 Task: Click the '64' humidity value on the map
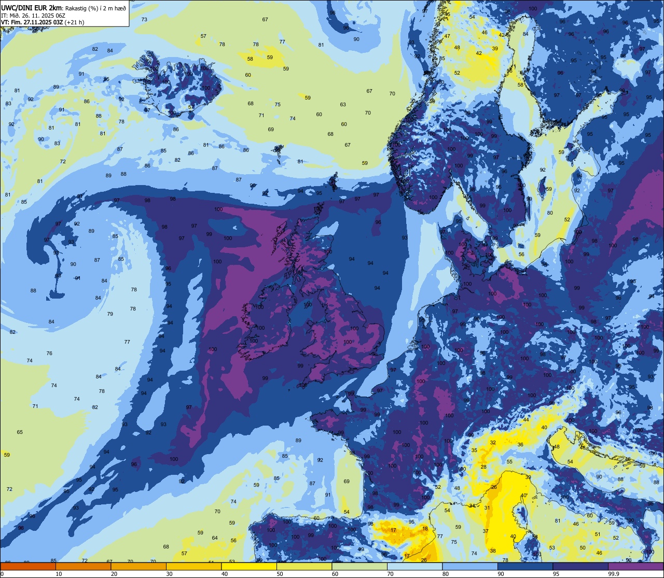click(x=215, y=538)
